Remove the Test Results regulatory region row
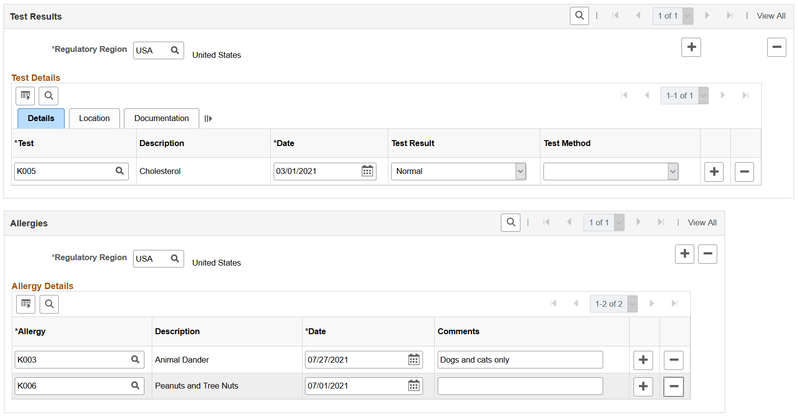798x416 pixels. click(x=776, y=47)
